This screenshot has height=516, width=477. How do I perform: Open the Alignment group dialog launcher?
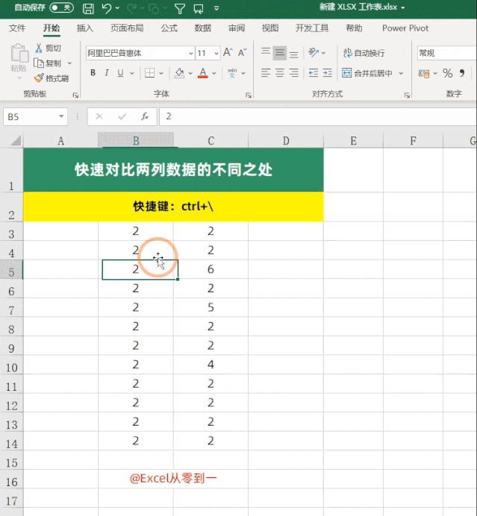tap(407, 95)
